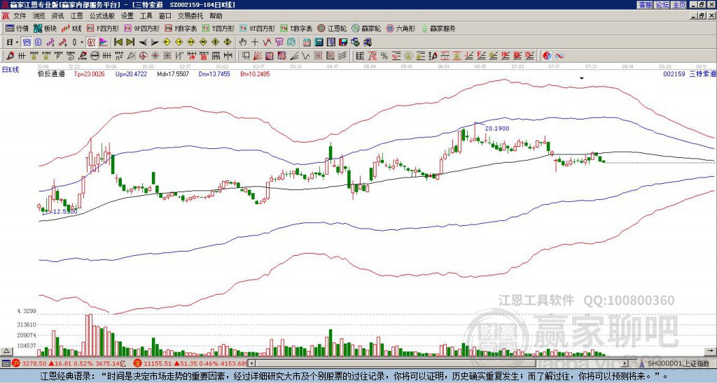
Task: Open the 资讯 menu
Action: click(57, 16)
